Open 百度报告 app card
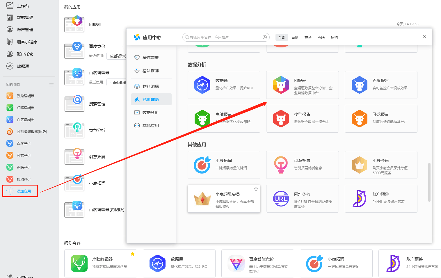This screenshot has width=441, height=278. pos(381,85)
